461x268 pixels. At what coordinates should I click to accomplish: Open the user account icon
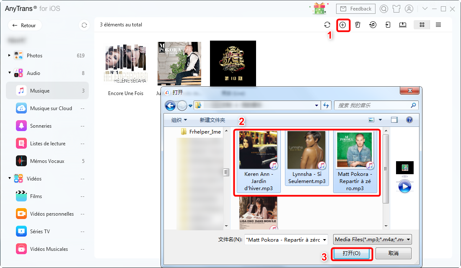tap(409, 9)
